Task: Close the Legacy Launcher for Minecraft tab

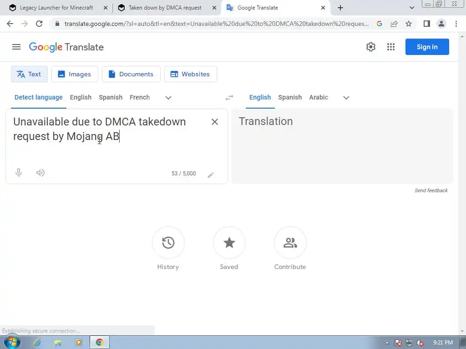Action: coord(105,8)
